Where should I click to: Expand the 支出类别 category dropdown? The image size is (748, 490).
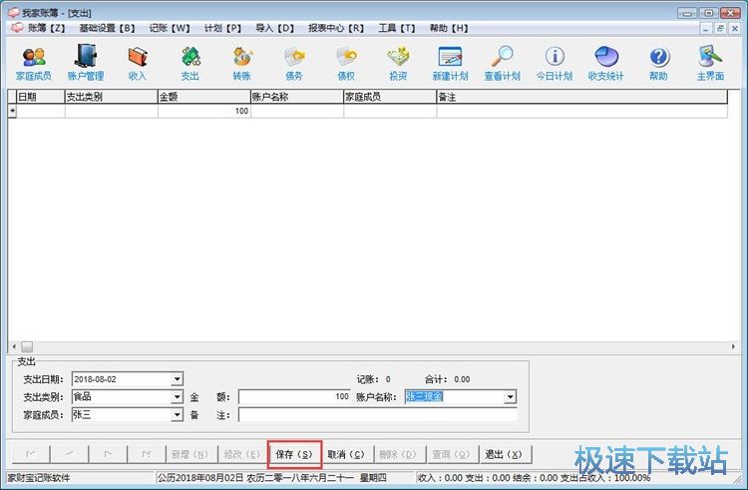click(178, 397)
